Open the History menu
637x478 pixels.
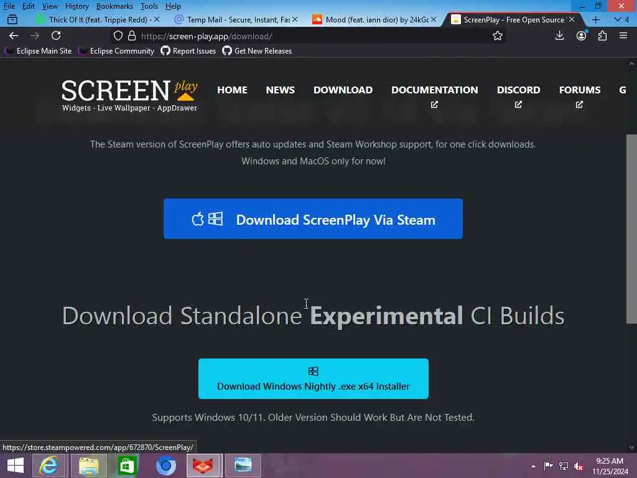77,6
